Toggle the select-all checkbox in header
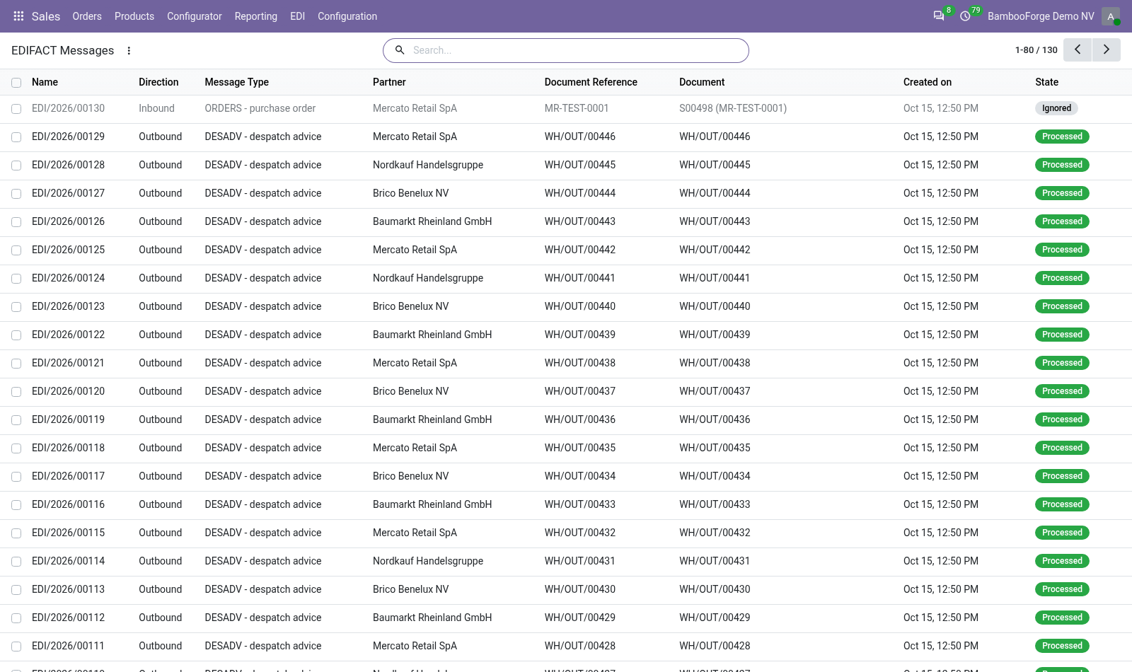 point(16,83)
